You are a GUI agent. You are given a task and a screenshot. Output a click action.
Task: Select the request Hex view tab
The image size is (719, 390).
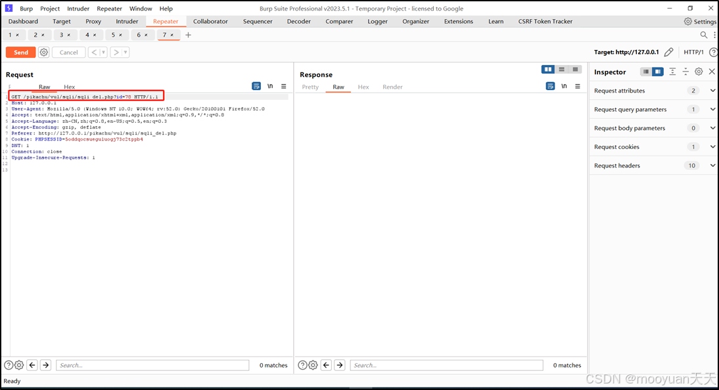(69, 87)
